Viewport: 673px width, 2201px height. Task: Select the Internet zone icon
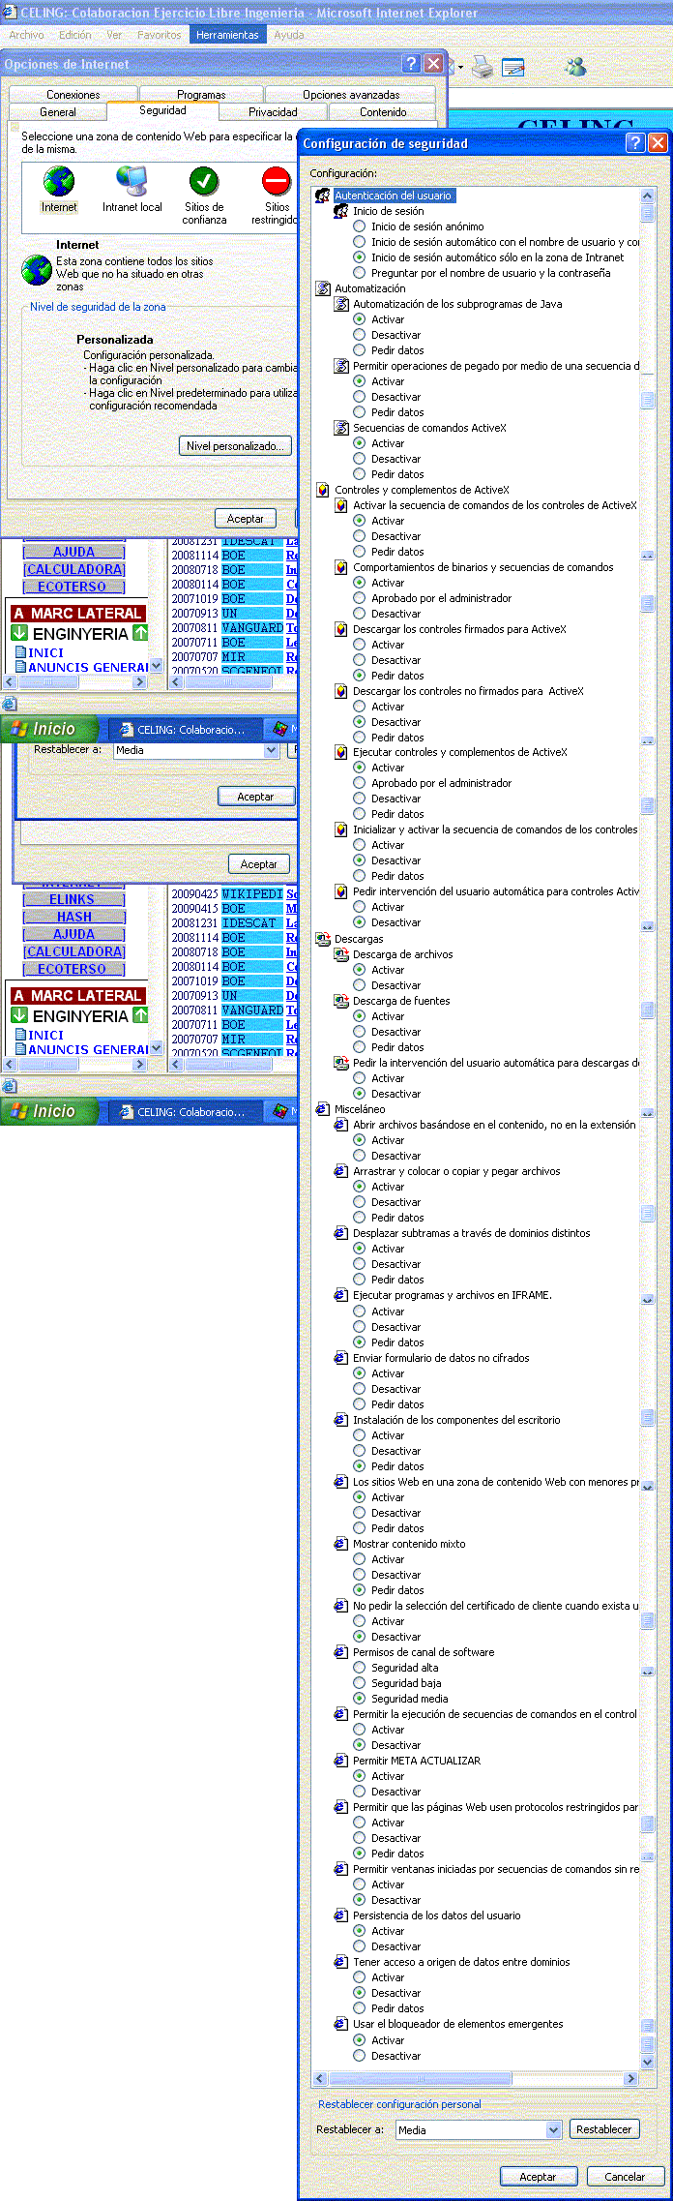click(x=58, y=181)
